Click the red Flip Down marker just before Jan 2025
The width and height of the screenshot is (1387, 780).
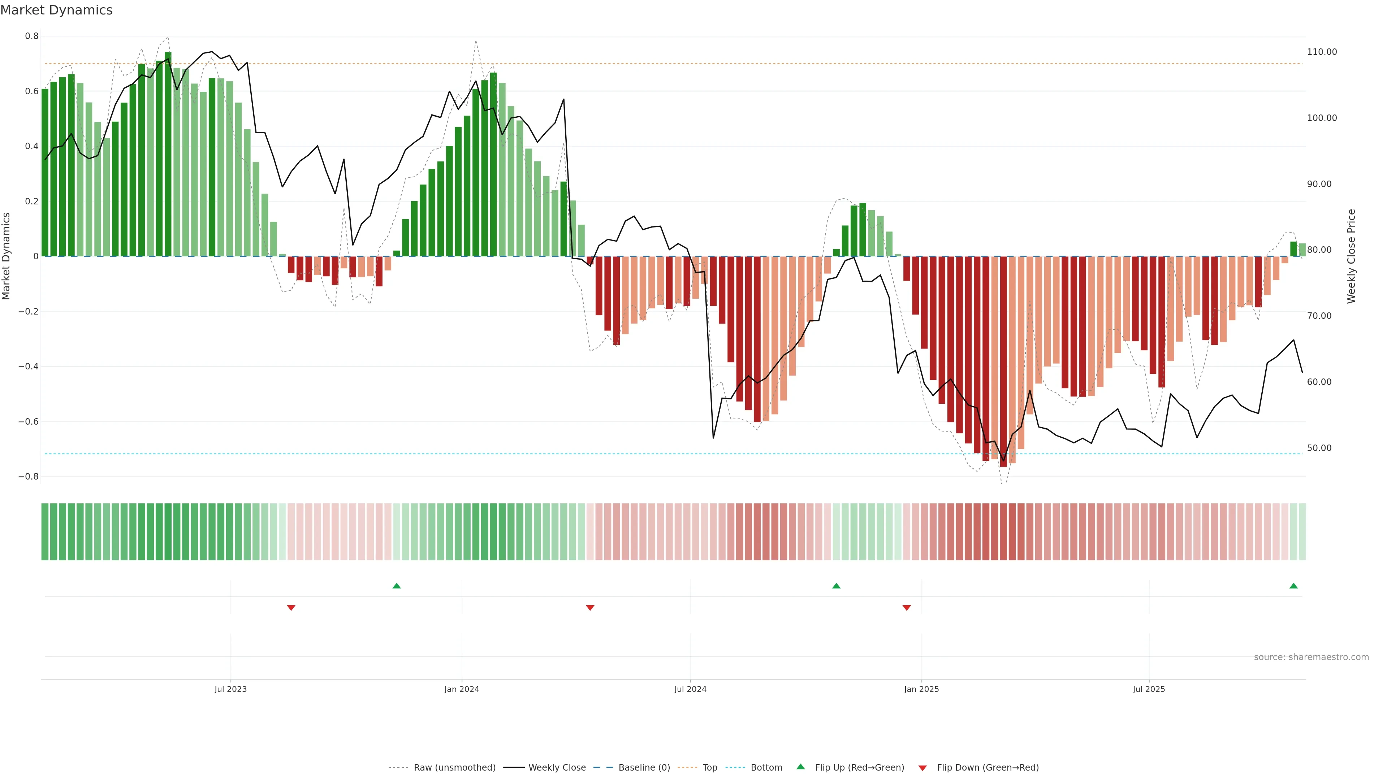(x=907, y=608)
